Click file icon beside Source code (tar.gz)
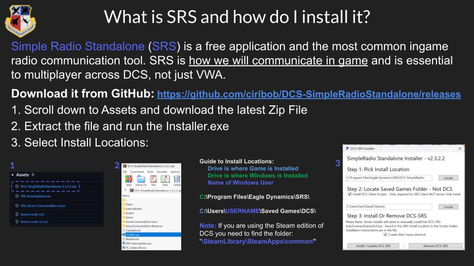Viewport: 474px width, 266px height. coord(17,222)
